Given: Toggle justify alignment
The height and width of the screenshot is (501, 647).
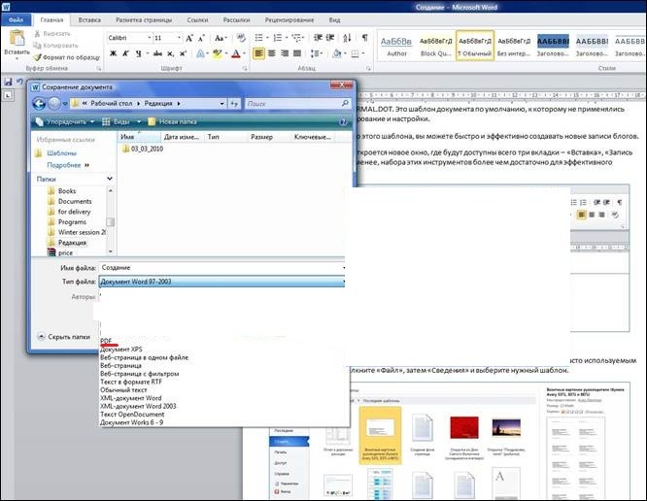Looking at the screenshot, I should [x=297, y=53].
